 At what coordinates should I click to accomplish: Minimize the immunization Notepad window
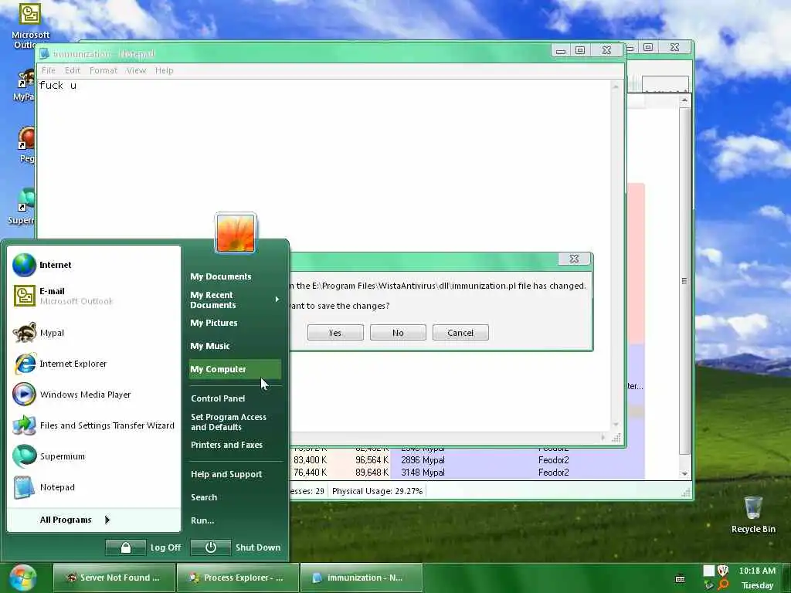click(561, 50)
